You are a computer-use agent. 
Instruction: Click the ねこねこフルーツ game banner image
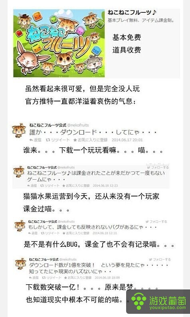[x=59, y=43]
